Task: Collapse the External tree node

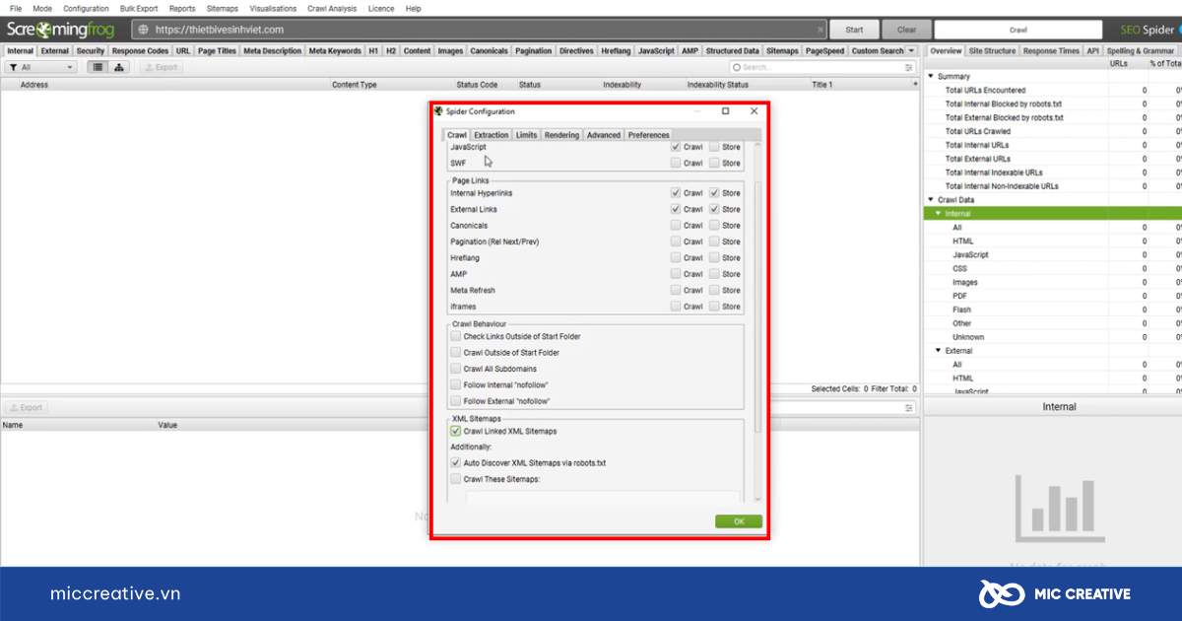Action: click(939, 351)
